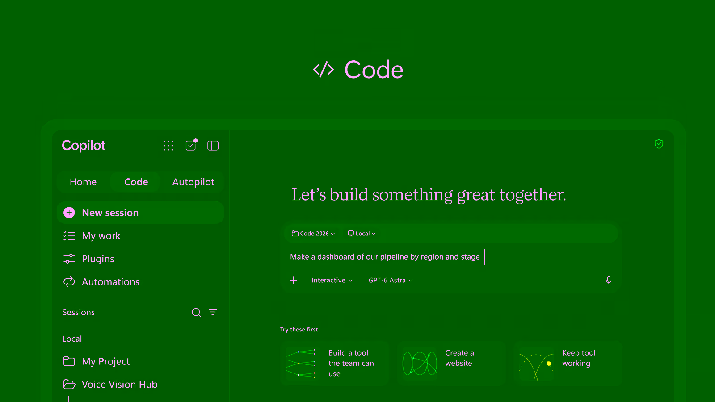The height and width of the screenshot is (402, 715).
Task: Open the apps grid icon
Action: pos(168,146)
